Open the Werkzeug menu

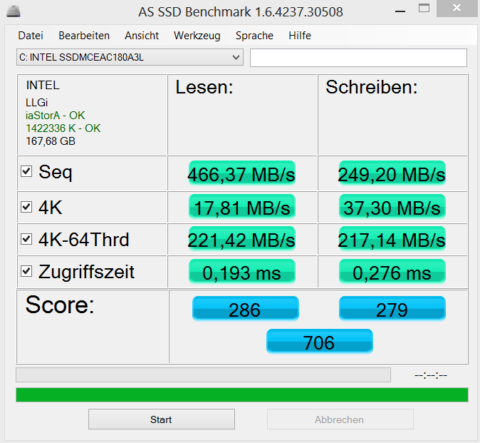point(197,36)
